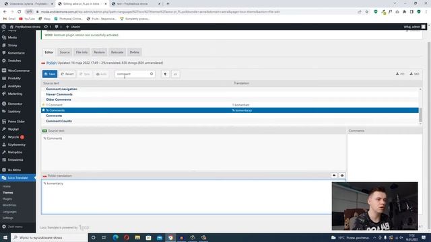Click the Windows taskbar search box
The image size is (431, 242).
pos(49,237)
